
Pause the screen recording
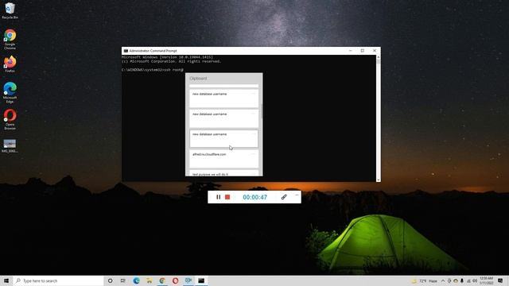[218, 197]
